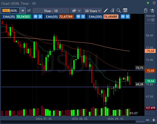Click the 01:27 countdown timer
The width and height of the screenshot is (157, 124).
(x=134, y=113)
